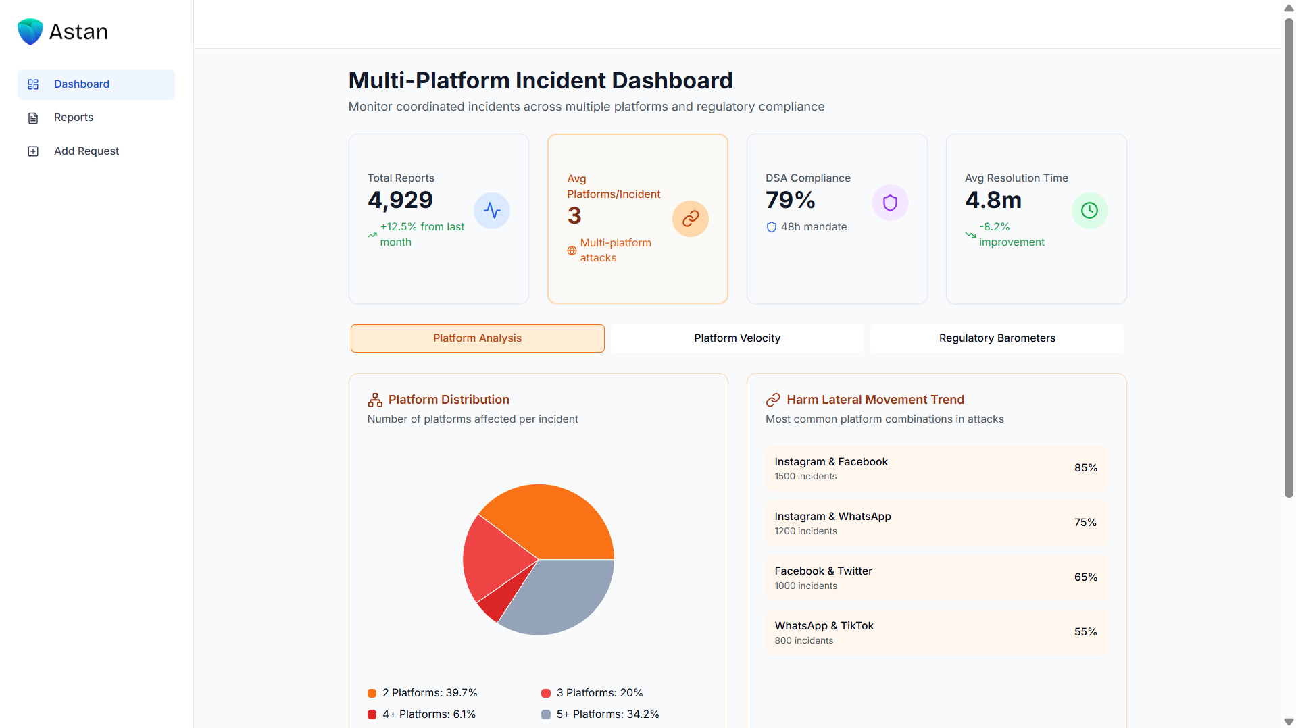Click the pulse icon on Total Reports card

(492, 210)
